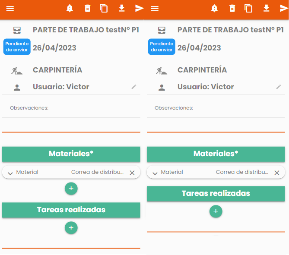Click PARTE DE TRABAJO testNº P1 title, right screen

click(x=231, y=30)
